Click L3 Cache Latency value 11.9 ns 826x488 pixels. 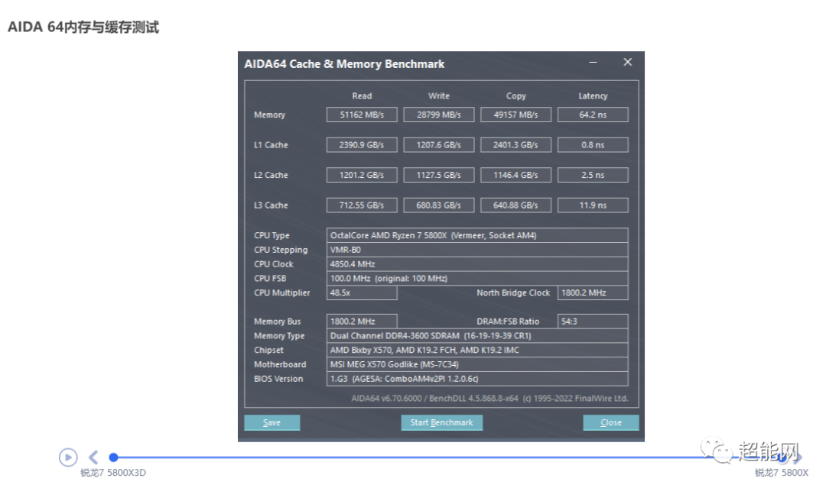pyautogui.click(x=593, y=205)
